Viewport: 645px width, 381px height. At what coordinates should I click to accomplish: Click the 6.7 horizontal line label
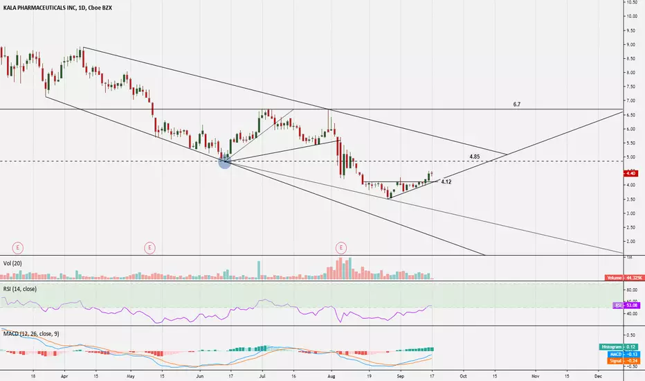517,105
